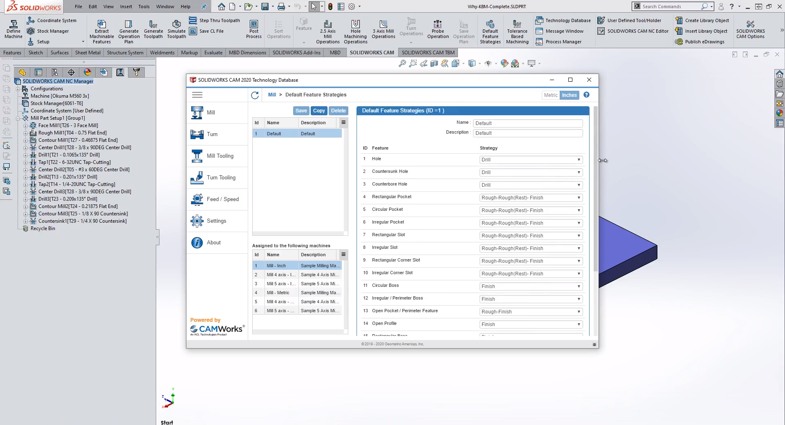Click the Stock Manager ribbon icon
The height and width of the screenshot is (425, 785).
(31, 31)
